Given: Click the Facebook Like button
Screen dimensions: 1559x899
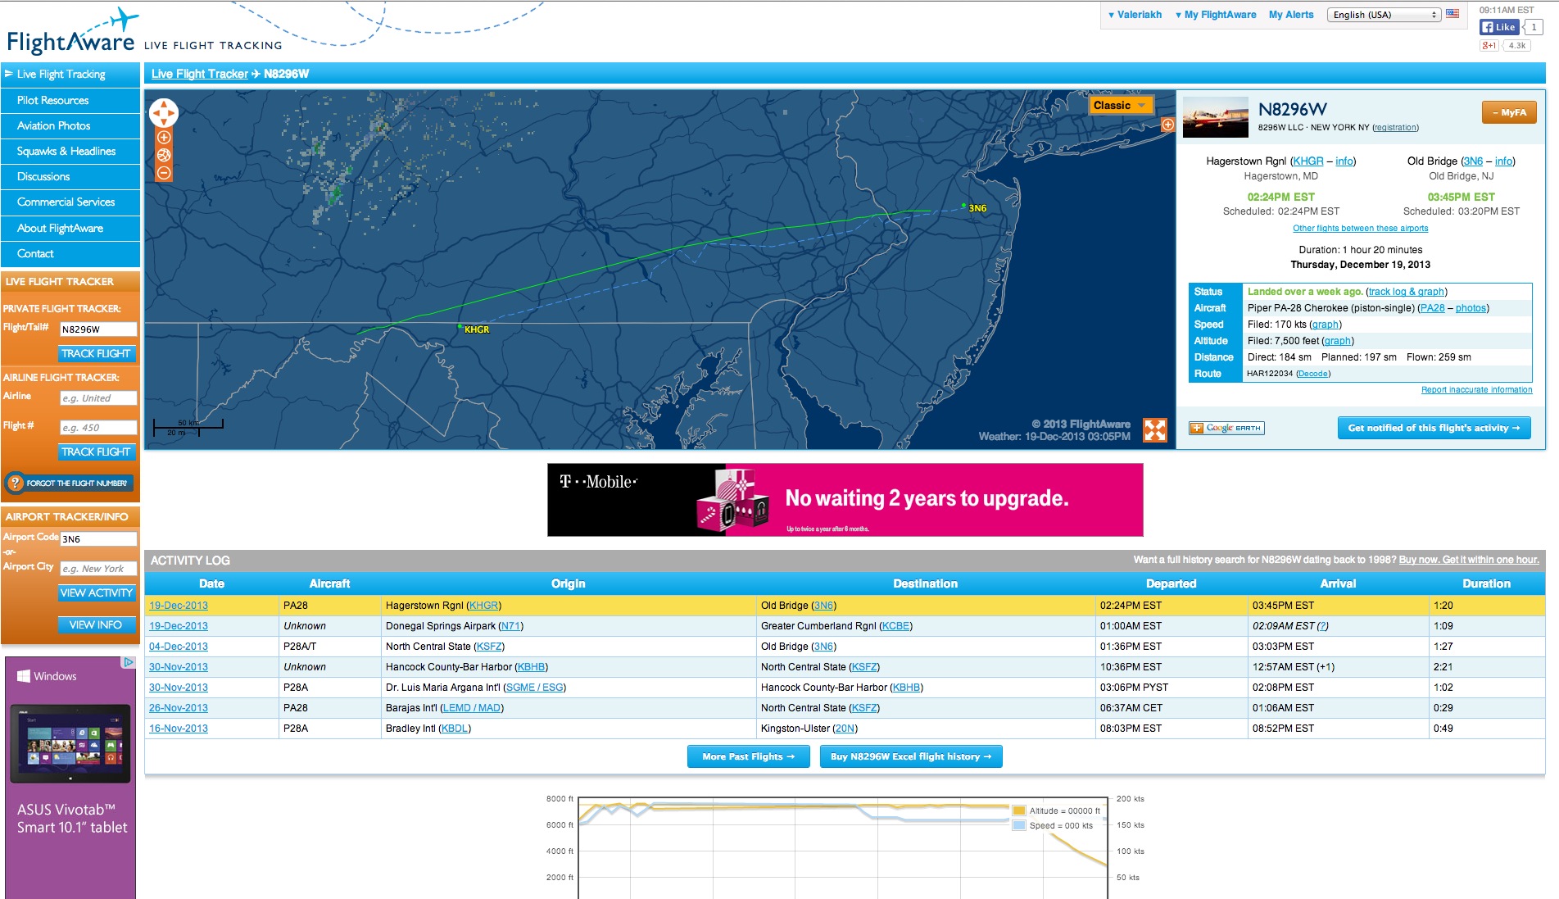Looking at the screenshot, I should 1499,27.
